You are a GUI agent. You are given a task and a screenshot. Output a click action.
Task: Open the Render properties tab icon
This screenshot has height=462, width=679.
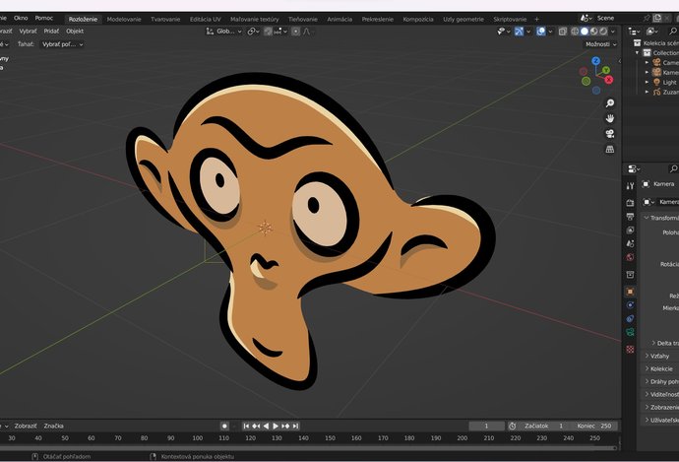pyautogui.click(x=631, y=201)
